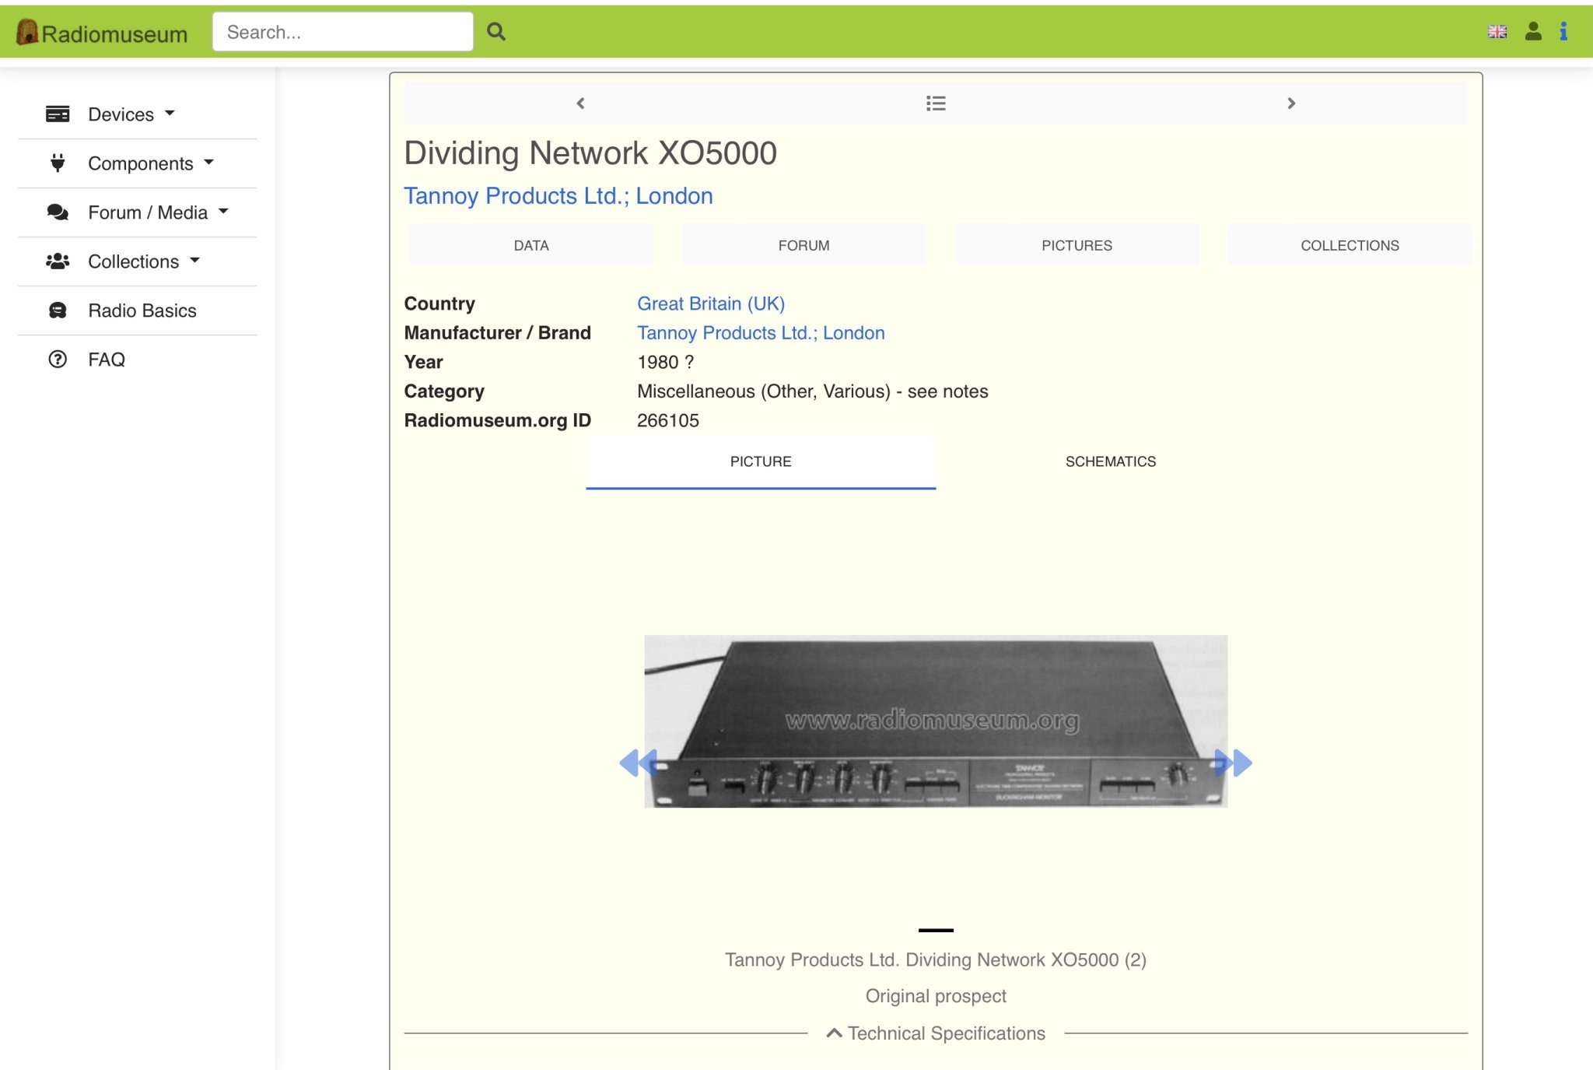Open model list icon in navigation bar
The height and width of the screenshot is (1070, 1593).
pos(936,103)
